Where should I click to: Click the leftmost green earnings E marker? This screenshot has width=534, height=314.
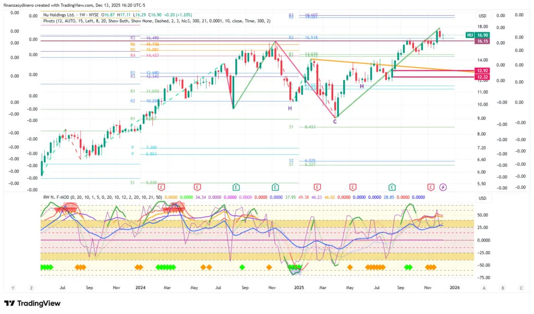236,187
